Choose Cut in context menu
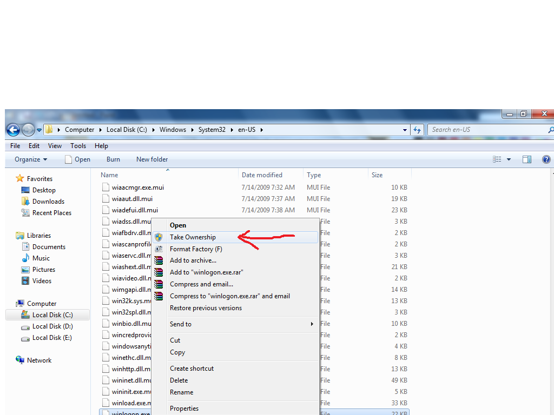 click(235, 340)
